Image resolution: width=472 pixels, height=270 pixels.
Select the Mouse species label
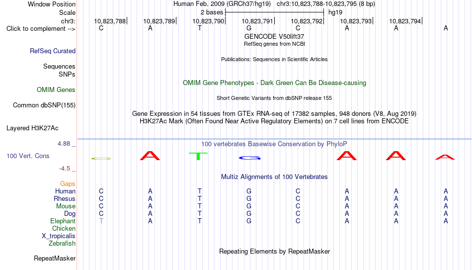tap(66, 206)
